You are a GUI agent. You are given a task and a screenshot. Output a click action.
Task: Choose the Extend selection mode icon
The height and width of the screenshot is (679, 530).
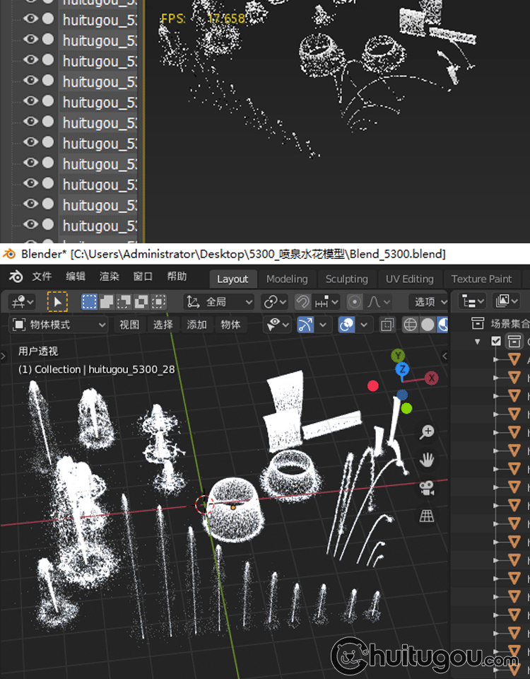click(107, 302)
